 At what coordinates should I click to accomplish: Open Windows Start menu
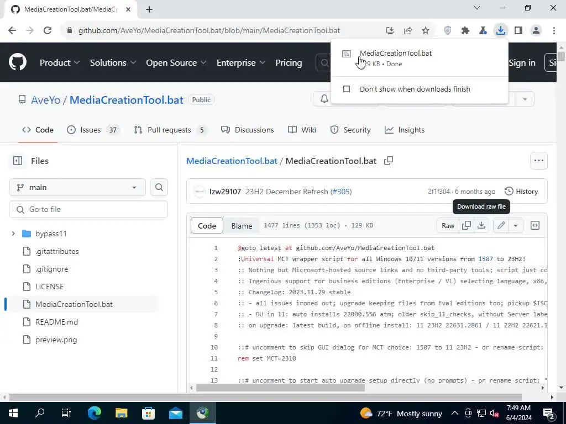(13, 413)
